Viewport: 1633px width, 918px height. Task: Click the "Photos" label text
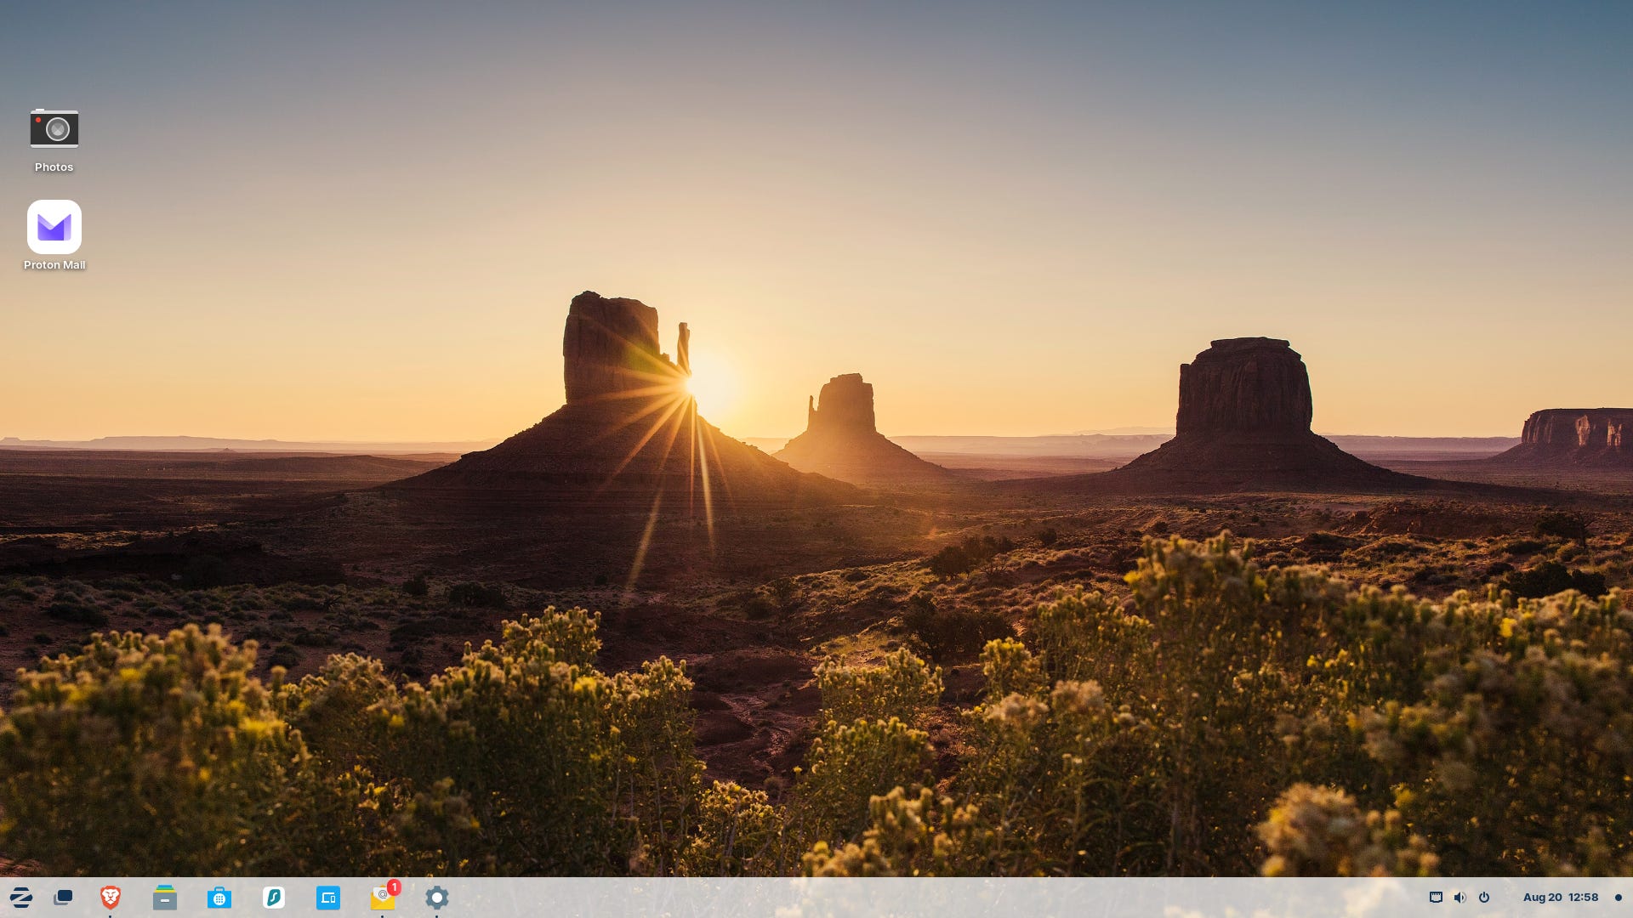click(54, 167)
